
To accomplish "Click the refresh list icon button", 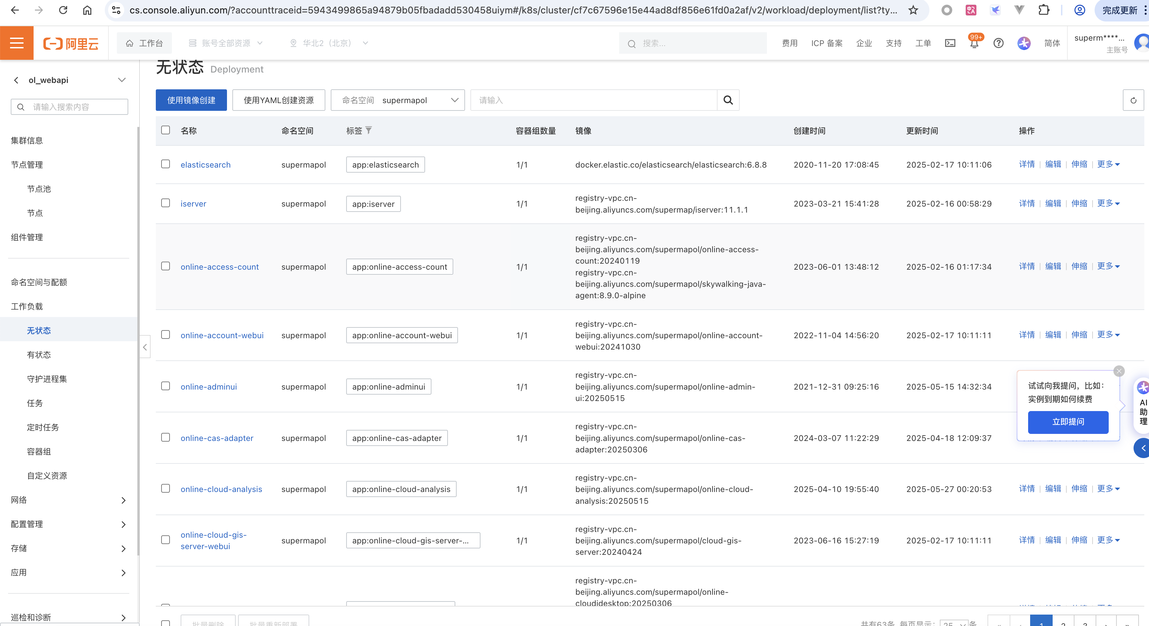I will tap(1133, 100).
